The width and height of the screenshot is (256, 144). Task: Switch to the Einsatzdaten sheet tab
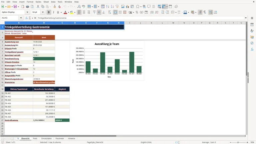click(46, 138)
